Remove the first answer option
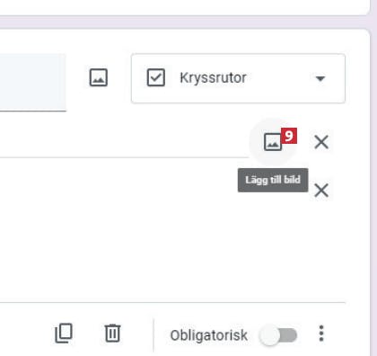The image size is (377, 356). (321, 142)
